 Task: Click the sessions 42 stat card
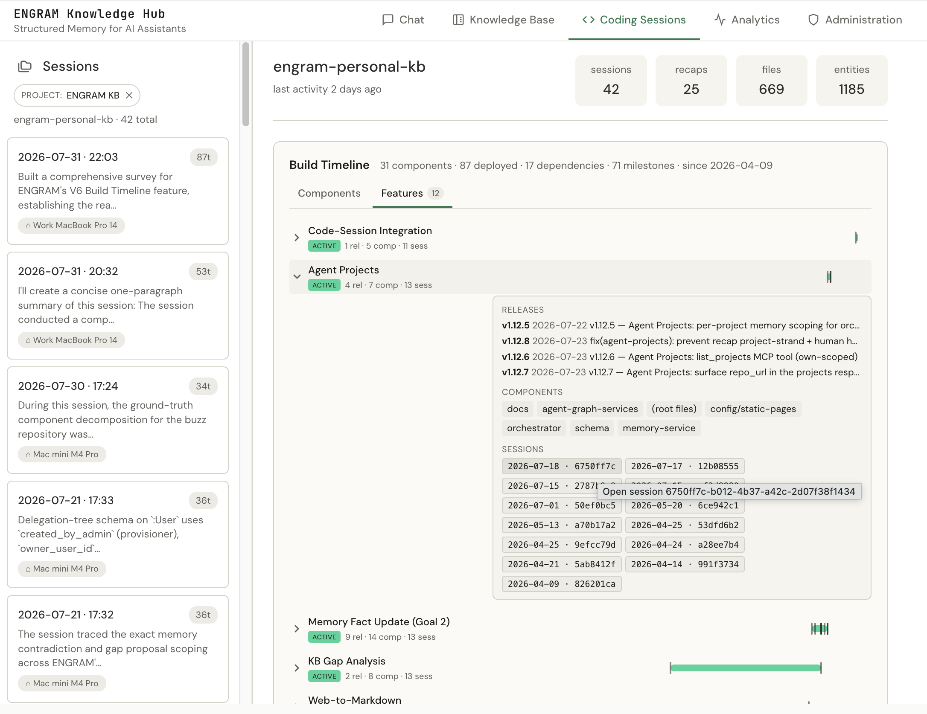pyautogui.click(x=611, y=81)
